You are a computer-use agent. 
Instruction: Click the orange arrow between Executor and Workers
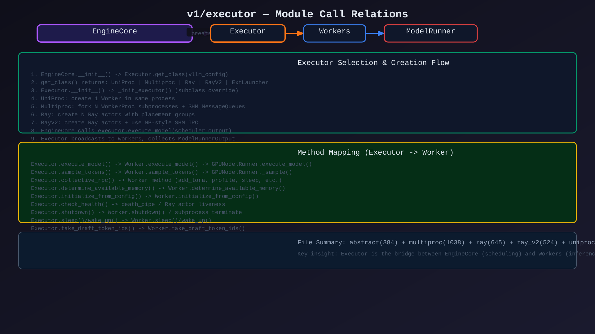click(x=294, y=33)
